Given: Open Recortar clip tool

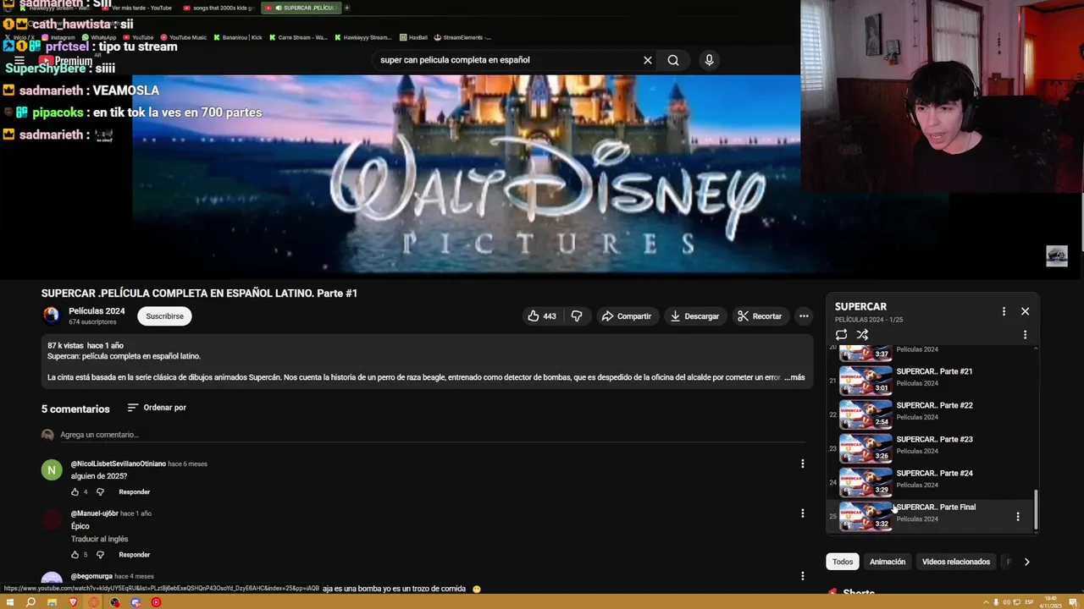Looking at the screenshot, I should [x=760, y=316].
